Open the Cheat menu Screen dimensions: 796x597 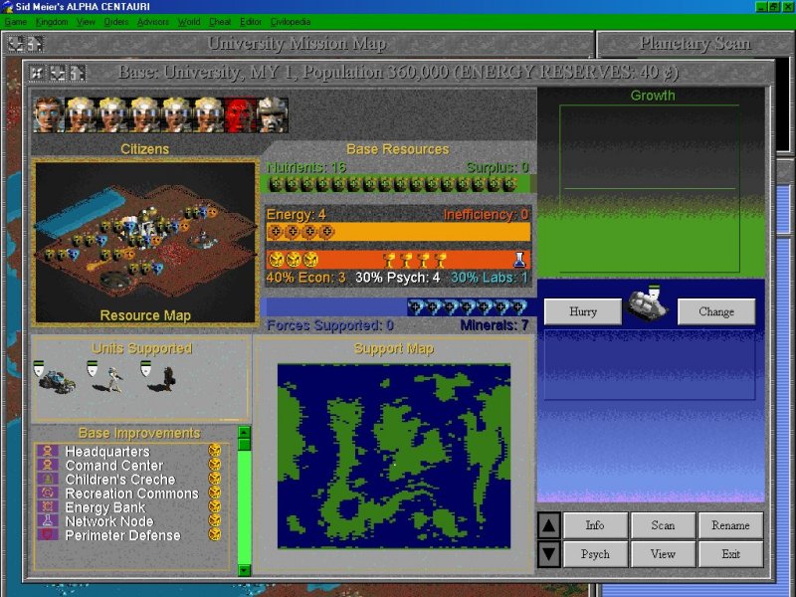[x=220, y=22]
